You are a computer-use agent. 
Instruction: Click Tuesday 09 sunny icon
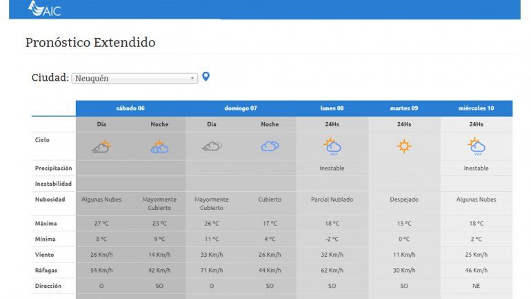tap(404, 146)
